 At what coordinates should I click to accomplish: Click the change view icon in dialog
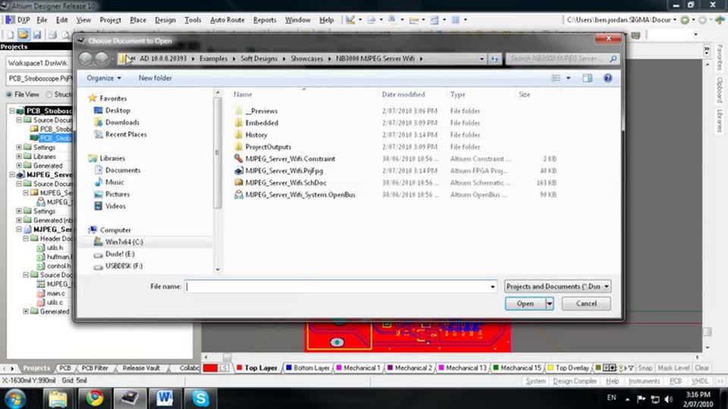tap(556, 78)
